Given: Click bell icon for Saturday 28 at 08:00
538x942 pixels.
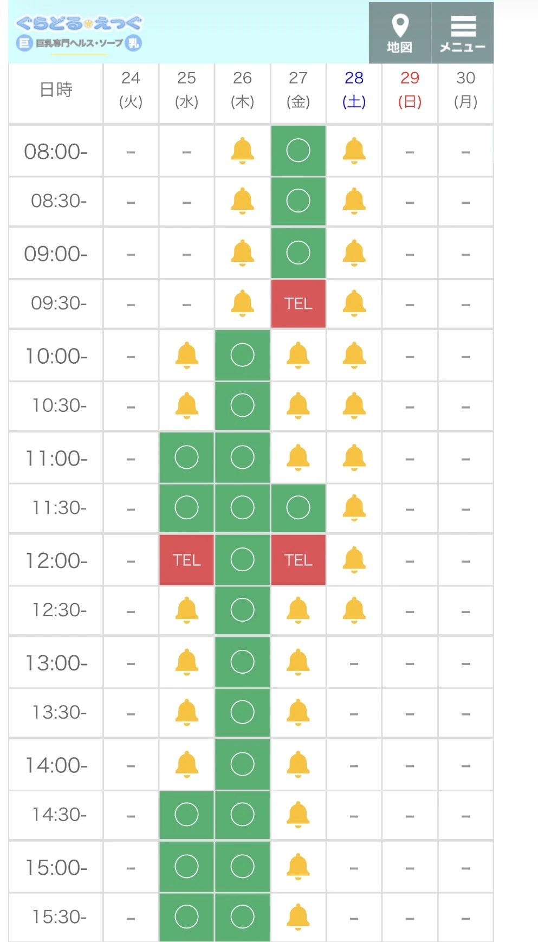Looking at the screenshot, I should pyautogui.click(x=354, y=150).
